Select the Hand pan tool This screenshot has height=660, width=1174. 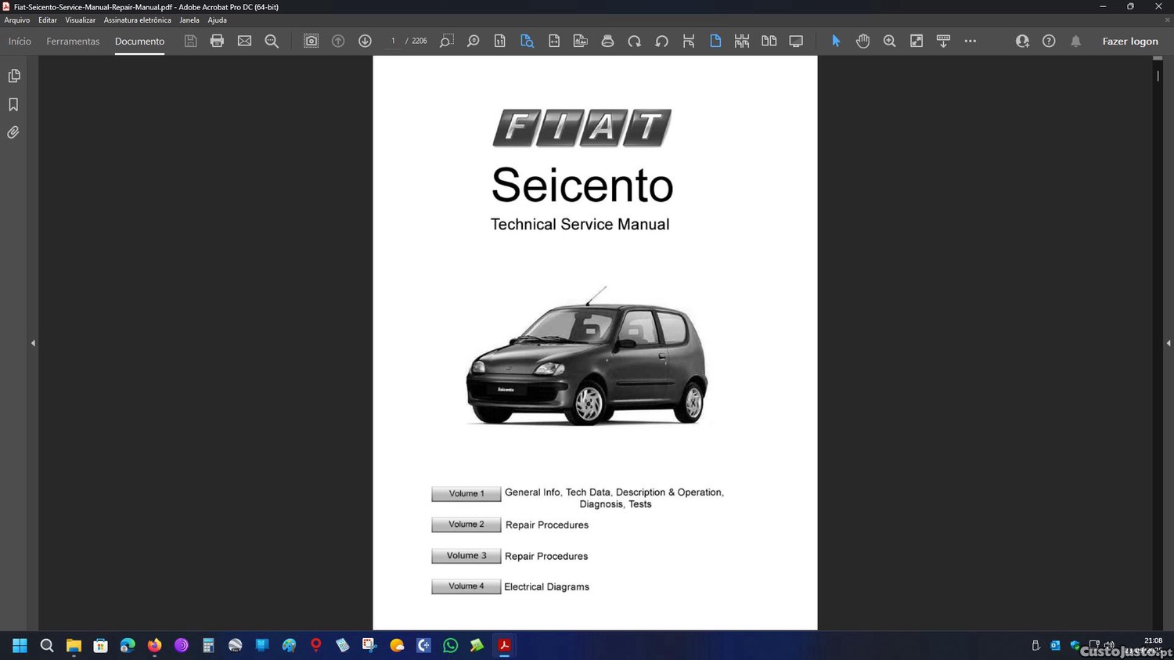click(x=862, y=41)
